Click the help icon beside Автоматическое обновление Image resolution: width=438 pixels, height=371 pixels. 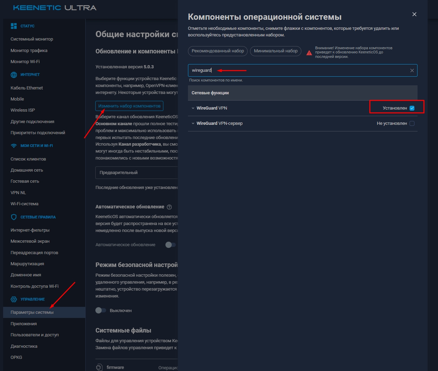(170, 207)
